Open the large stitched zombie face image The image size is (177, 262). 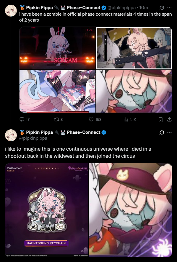(x=131, y=210)
